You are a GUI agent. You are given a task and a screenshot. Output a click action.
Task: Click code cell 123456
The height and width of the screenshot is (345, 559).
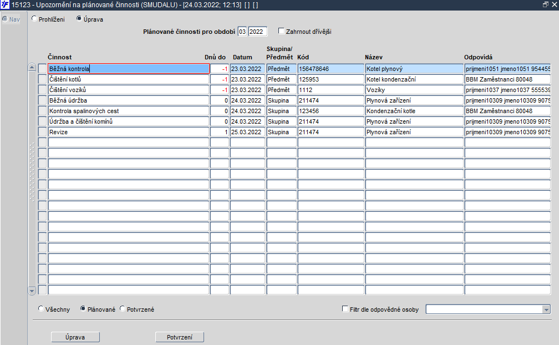pyautogui.click(x=331, y=111)
